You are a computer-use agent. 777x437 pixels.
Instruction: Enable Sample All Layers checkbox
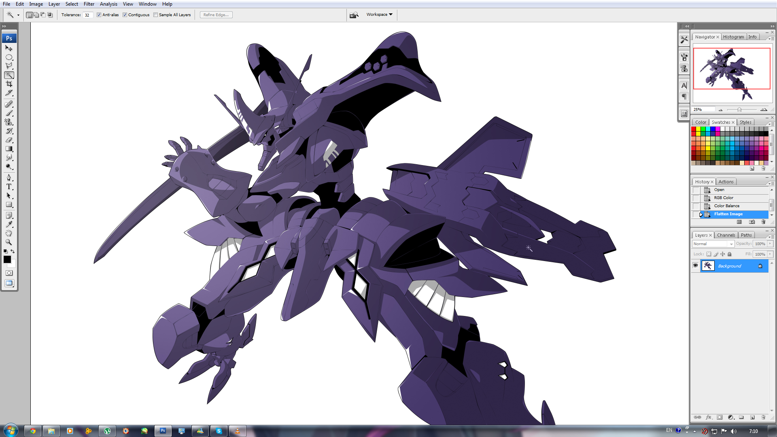[x=155, y=15]
